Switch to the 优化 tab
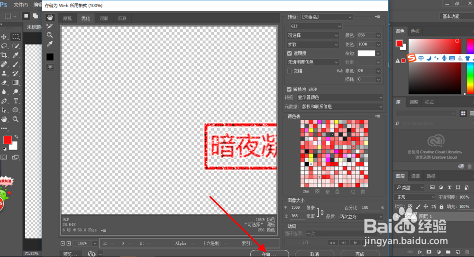Image resolution: width=474 pixels, height=257 pixels. click(85, 18)
